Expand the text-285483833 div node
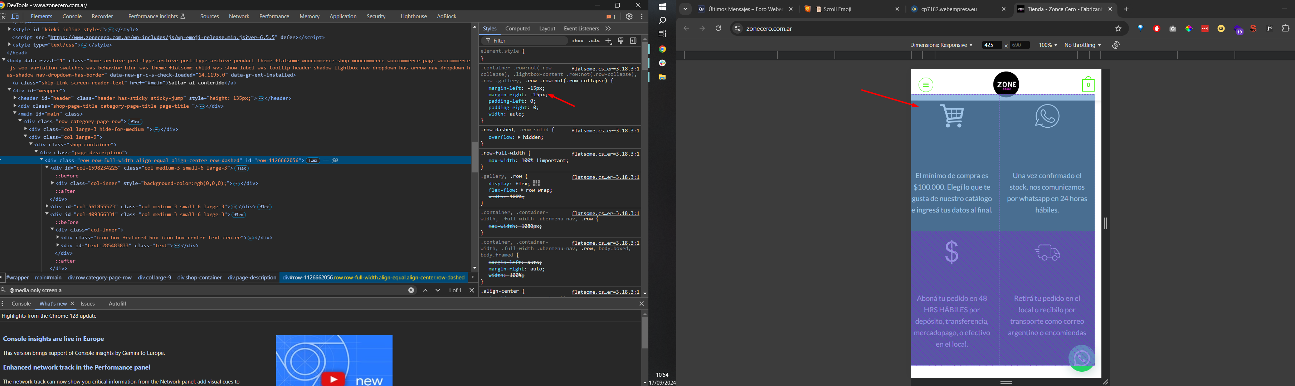The image size is (1295, 386). [58, 246]
